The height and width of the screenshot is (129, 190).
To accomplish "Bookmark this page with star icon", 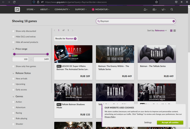I will tap(156, 2).
